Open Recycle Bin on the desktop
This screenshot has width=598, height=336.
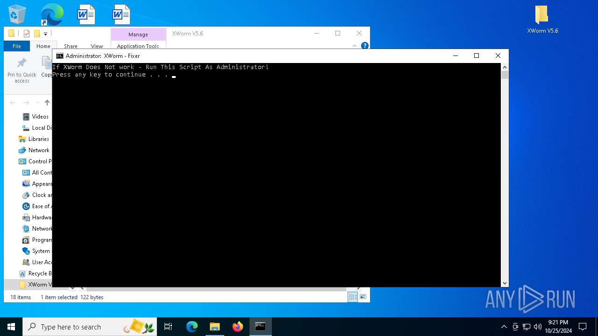click(x=17, y=14)
